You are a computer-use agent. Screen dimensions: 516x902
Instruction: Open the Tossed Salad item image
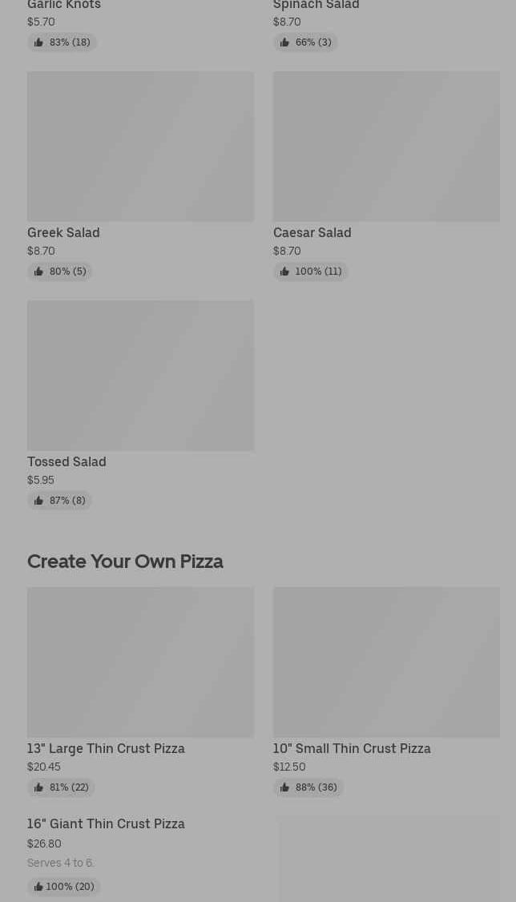coord(140,376)
